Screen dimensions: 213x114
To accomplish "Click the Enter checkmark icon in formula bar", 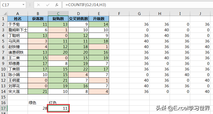I will point(48,5).
